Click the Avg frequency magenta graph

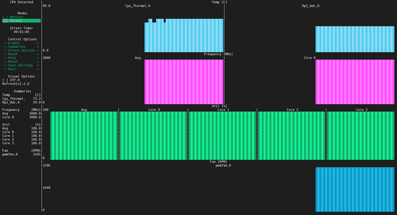tap(184, 82)
